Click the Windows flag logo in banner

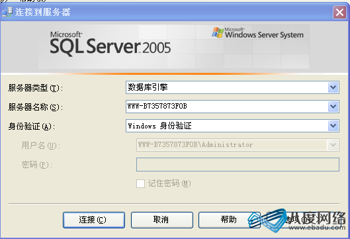click(218, 32)
